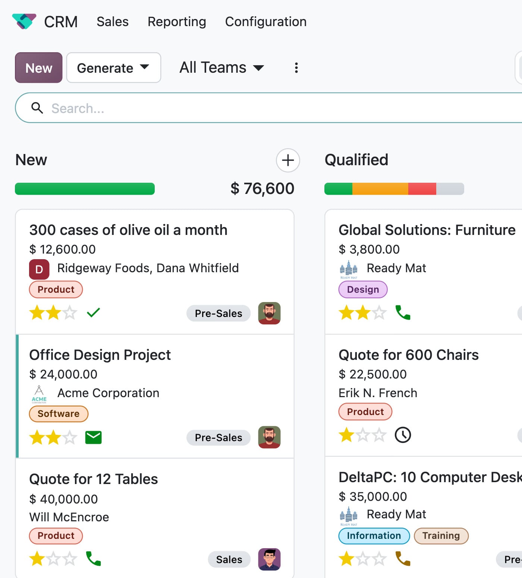Image resolution: width=522 pixels, height=578 pixels.
Task: Expand the Generate dropdown
Action: tap(114, 67)
